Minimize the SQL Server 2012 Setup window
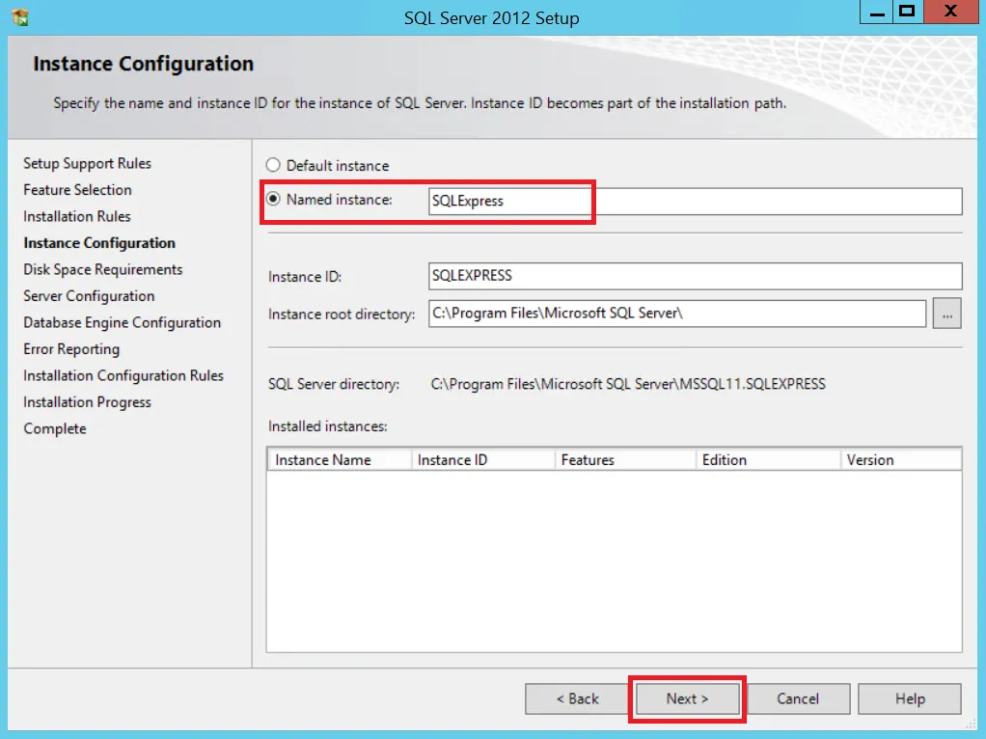 tap(877, 12)
